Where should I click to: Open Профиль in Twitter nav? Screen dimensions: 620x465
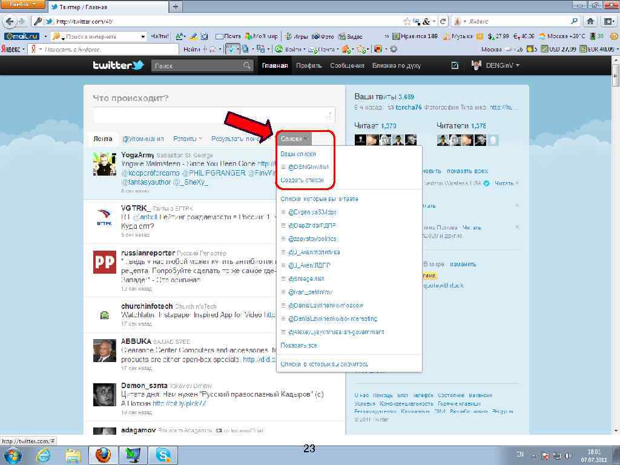[x=309, y=65]
